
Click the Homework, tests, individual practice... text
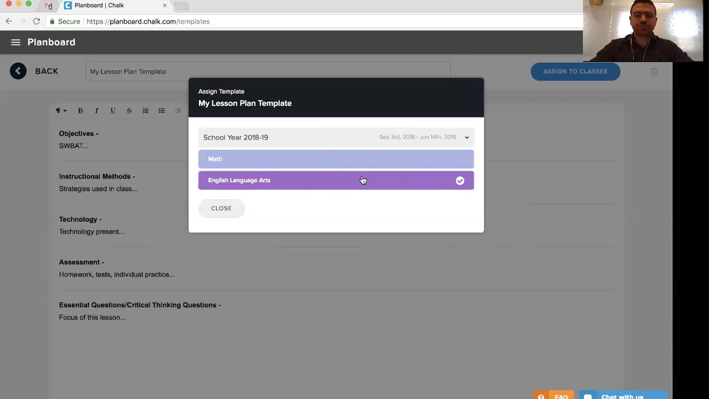pos(117,274)
